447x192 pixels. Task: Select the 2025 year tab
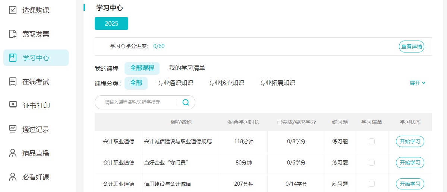point(111,23)
